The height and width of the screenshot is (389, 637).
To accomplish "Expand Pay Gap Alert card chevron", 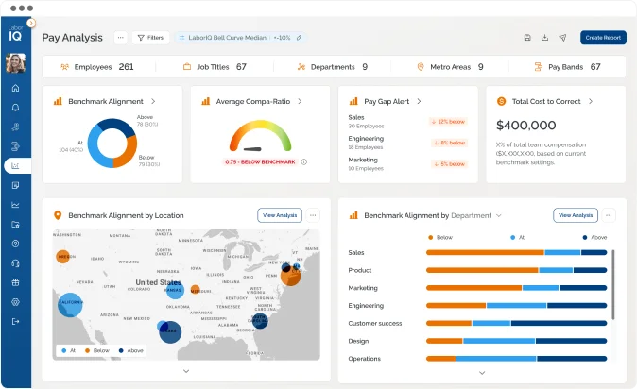I will (419, 101).
